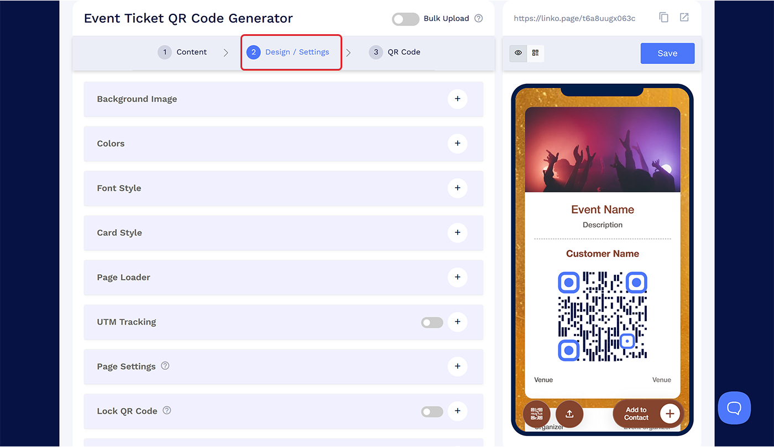
Task: Click the Bulk Upload help icon
Action: pos(479,18)
